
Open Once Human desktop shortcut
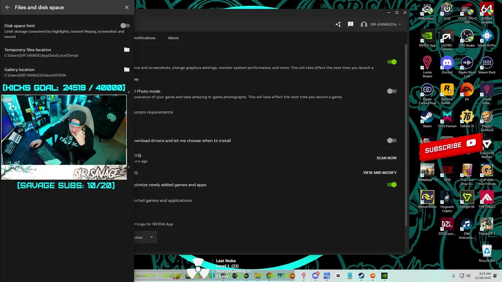[x=447, y=119]
